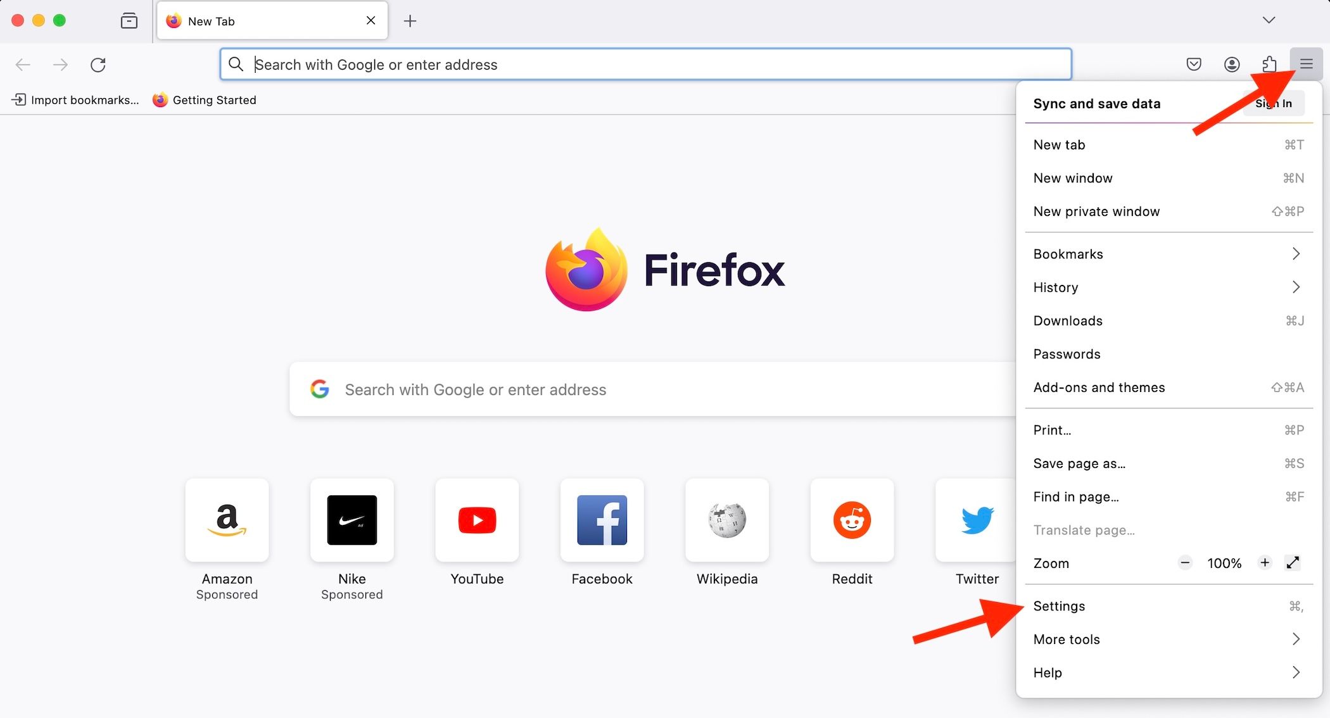This screenshot has height=718, width=1330.
Task: Click the Sign In button
Action: point(1274,103)
